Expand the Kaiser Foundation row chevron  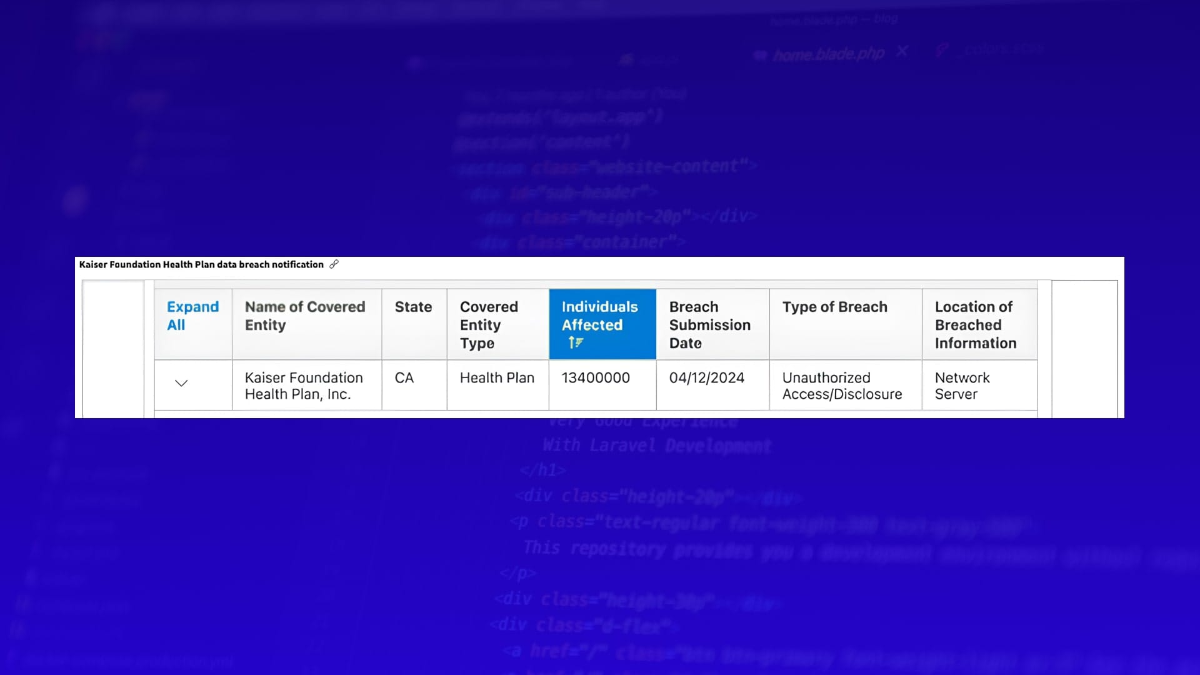[x=181, y=383]
